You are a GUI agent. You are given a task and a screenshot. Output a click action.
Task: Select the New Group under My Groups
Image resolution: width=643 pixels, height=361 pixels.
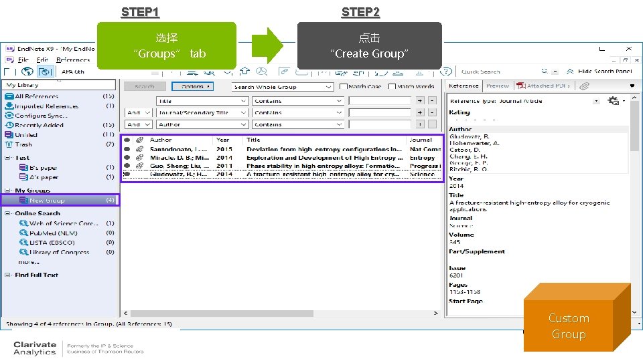pyautogui.click(x=60, y=200)
